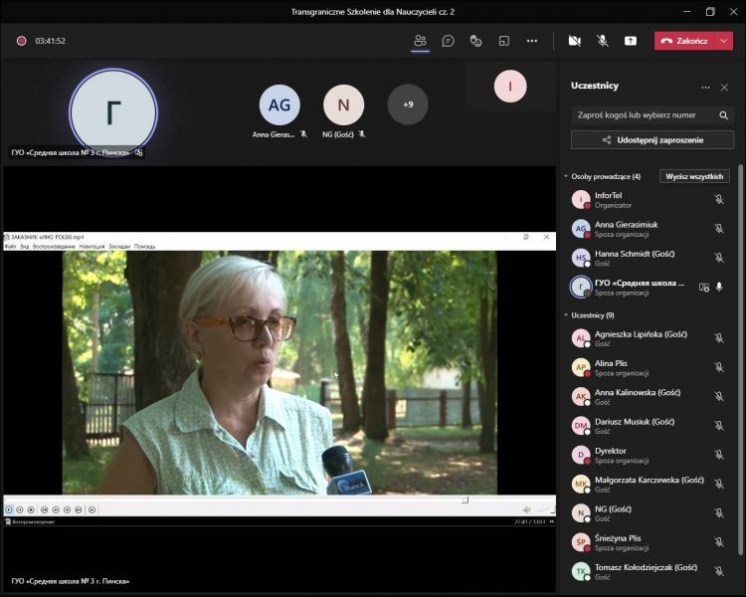Toggle the camera on
Image resolution: width=746 pixels, height=597 pixels.
click(x=574, y=41)
